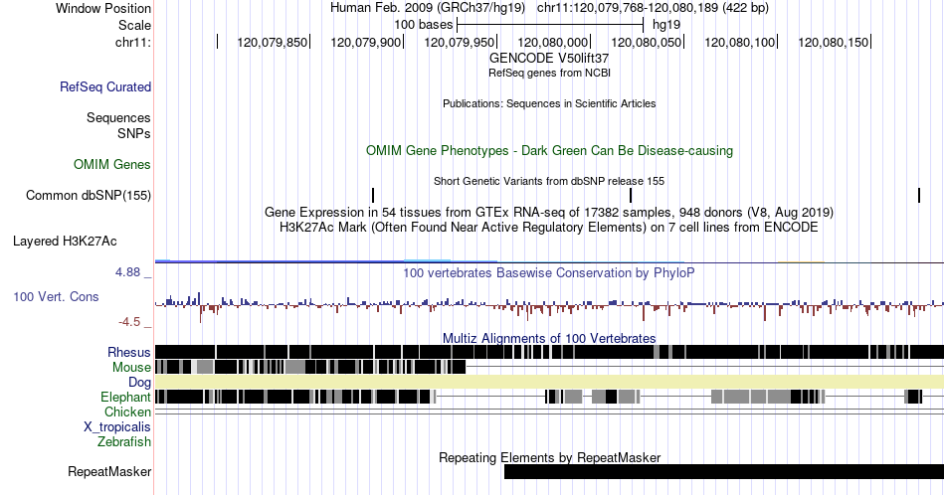The image size is (945, 495).
Task: Click the GENCODE V50lift37 track title
Action: (x=549, y=59)
